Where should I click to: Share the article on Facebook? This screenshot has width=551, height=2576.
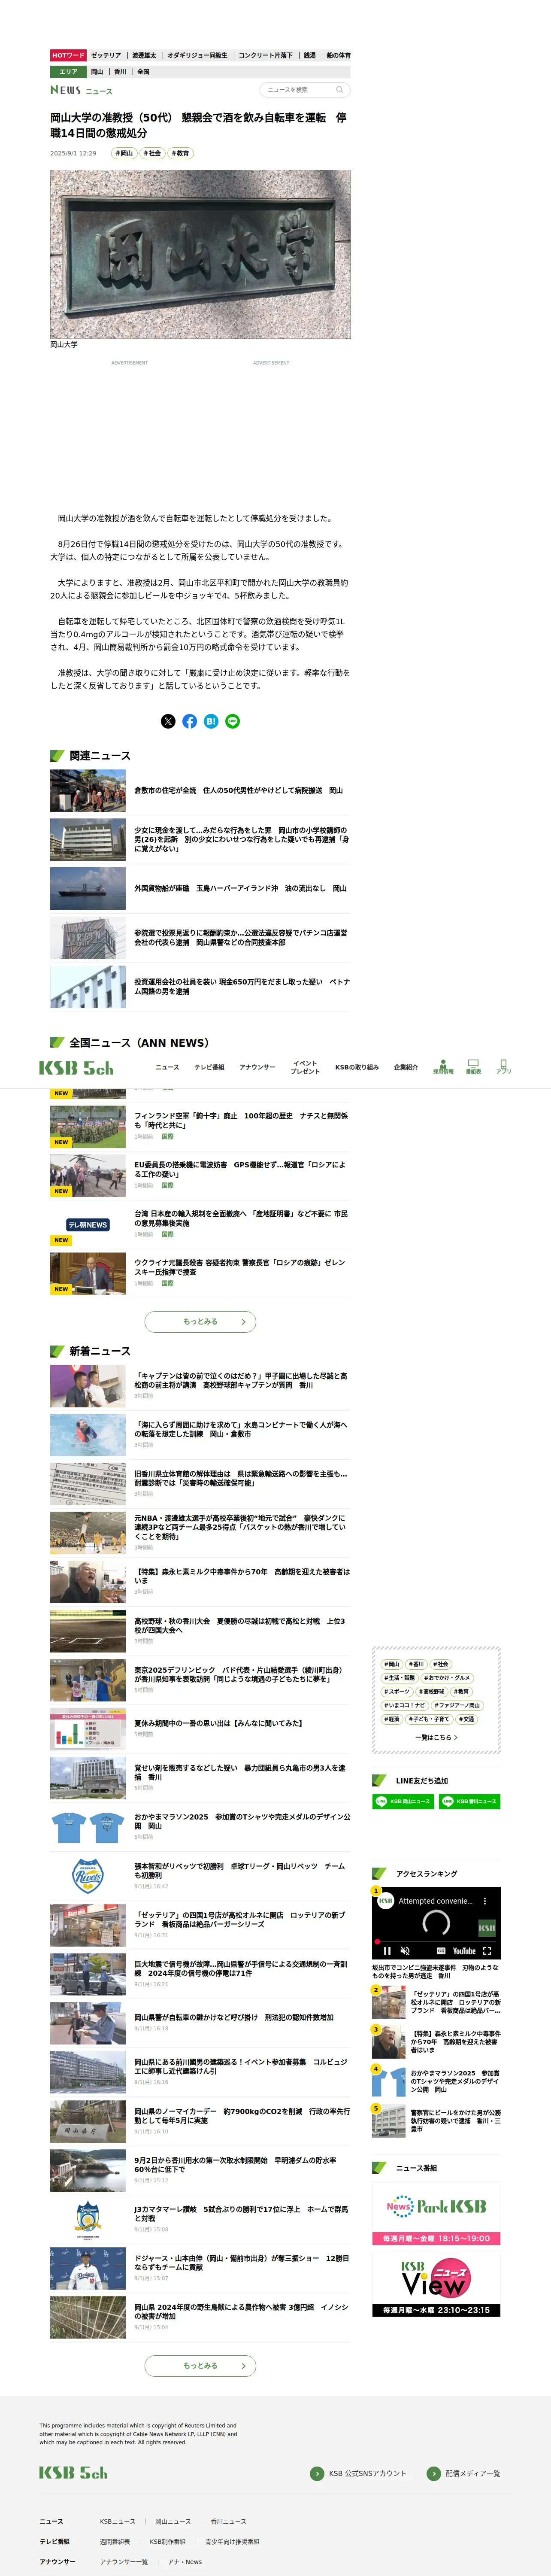click(x=190, y=721)
